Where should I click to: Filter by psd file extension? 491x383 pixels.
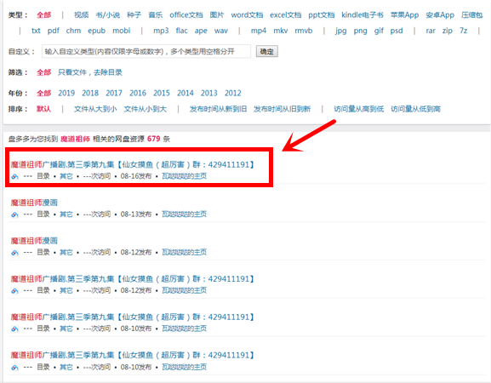[x=397, y=31]
